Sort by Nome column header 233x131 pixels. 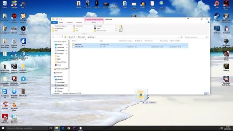[x=74, y=41]
